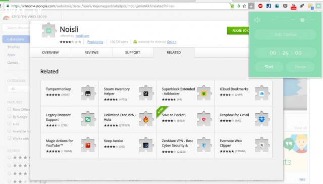Open the Keep Awake moon icon

(146, 145)
